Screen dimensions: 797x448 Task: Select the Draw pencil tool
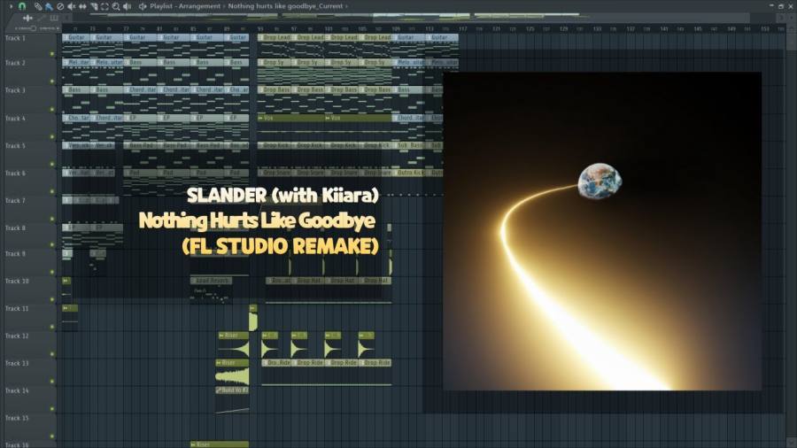tap(38, 6)
